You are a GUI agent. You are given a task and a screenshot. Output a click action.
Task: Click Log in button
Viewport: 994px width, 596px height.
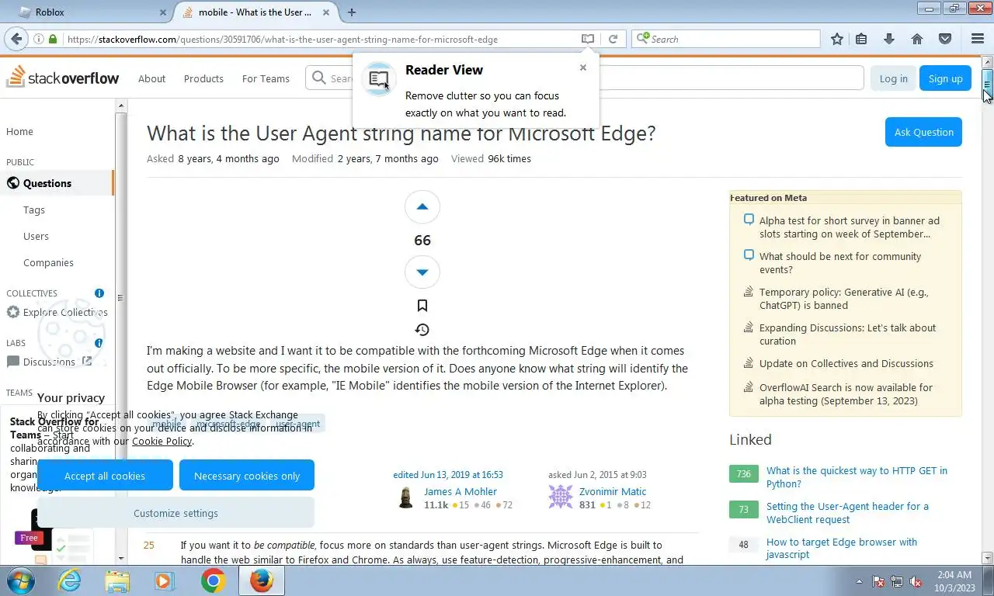click(893, 78)
